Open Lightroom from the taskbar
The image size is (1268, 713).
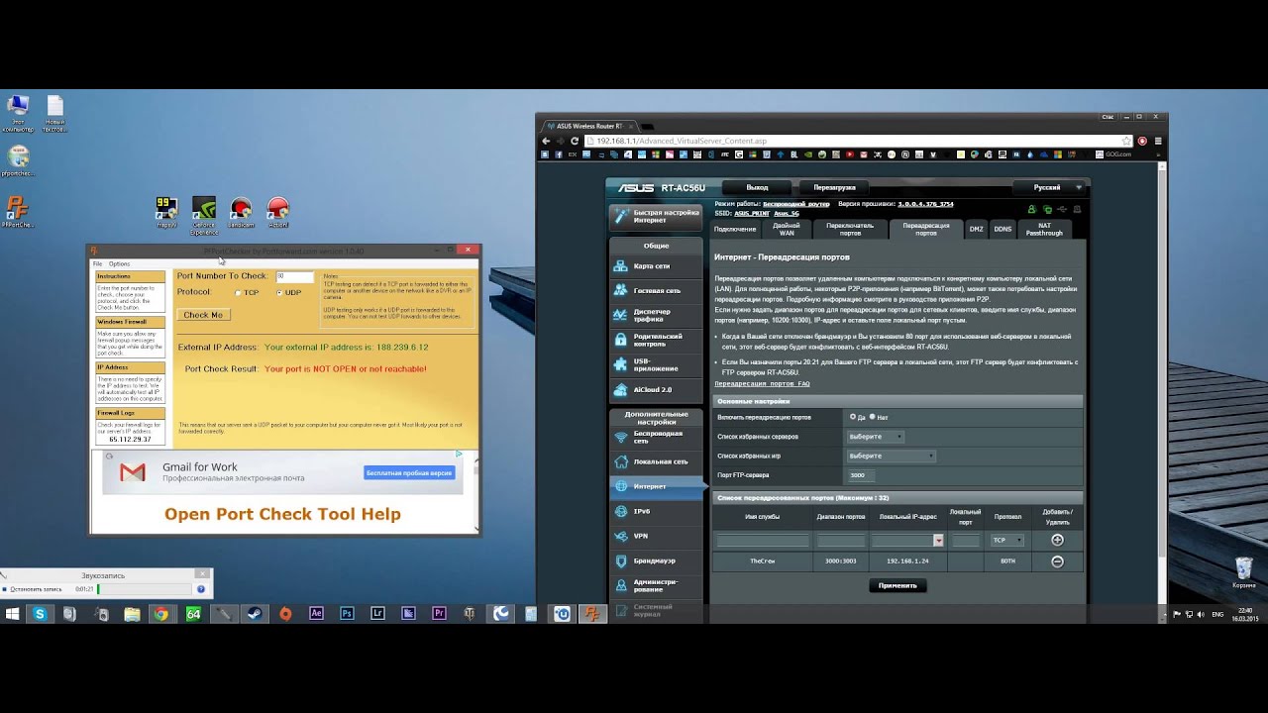click(377, 614)
